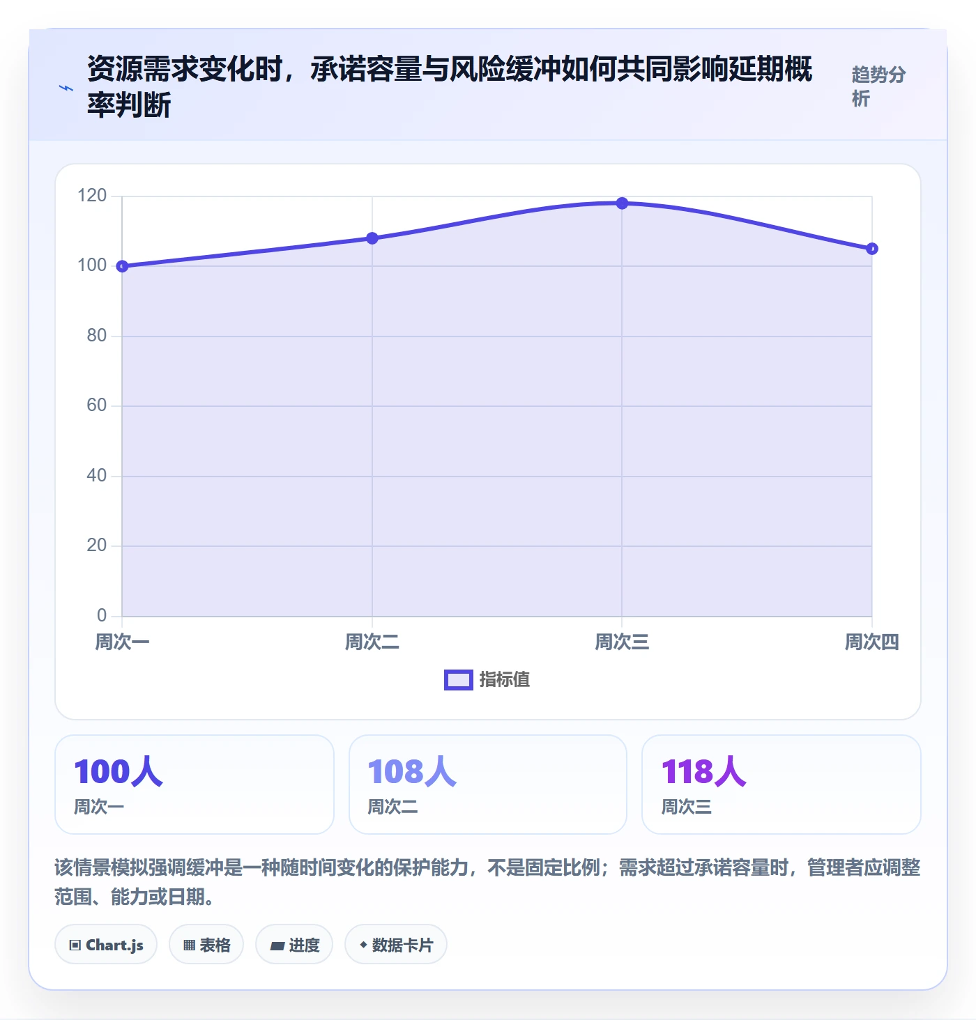Select the 周次一 data point on chart
This screenshot has width=976, height=1020.
point(122,266)
